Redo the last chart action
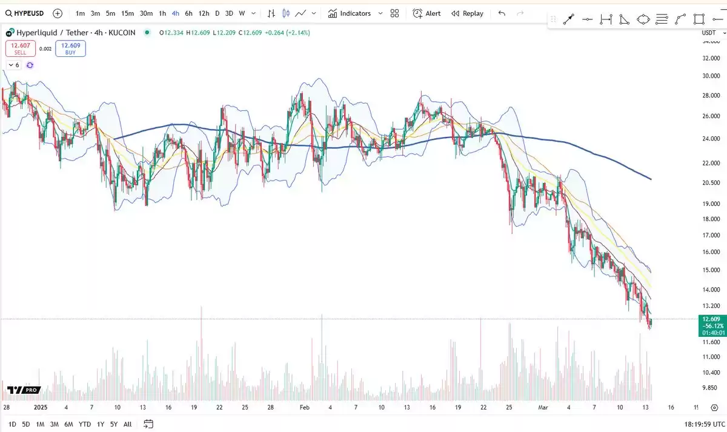Image resolution: width=727 pixels, height=432 pixels. point(520,13)
